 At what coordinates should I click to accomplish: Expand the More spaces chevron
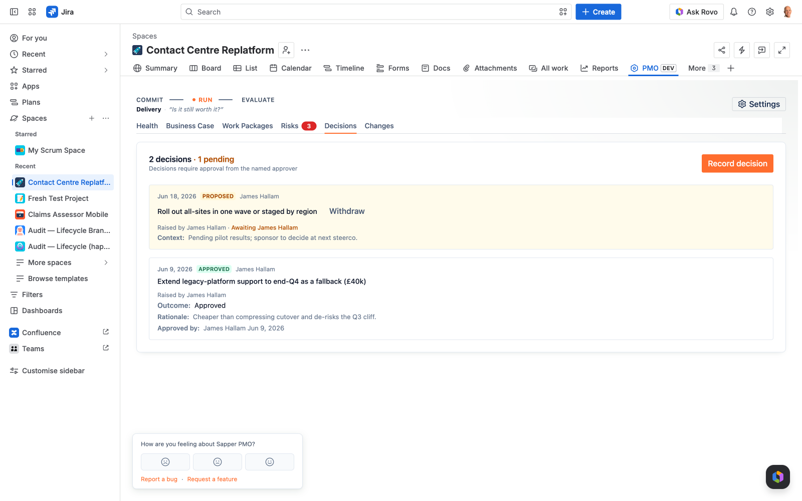point(106,263)
